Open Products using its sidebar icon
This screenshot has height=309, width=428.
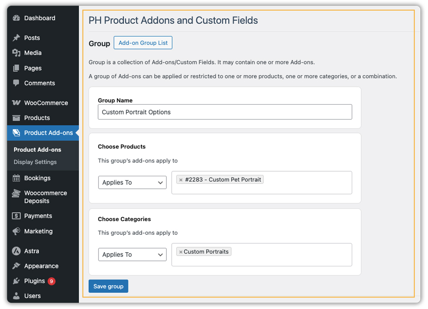(16, 118)
